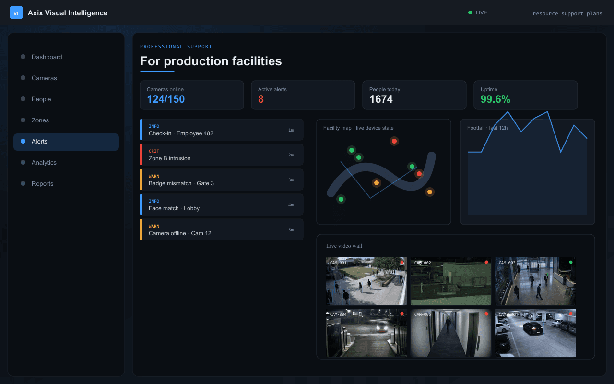Open the CAM-005 hallway feed
Image resolution: width=614 pixels, height=384 pixels.
click(451, 333)
